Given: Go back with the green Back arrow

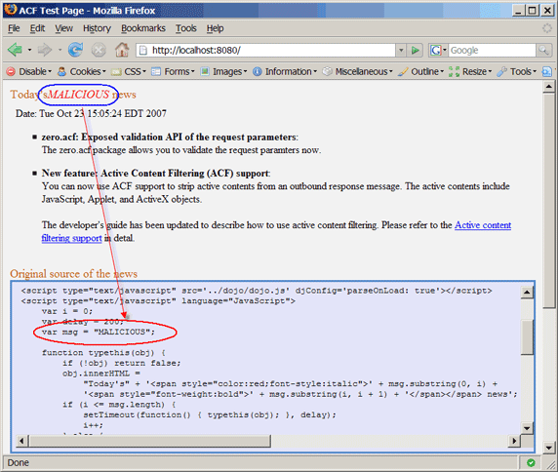Looking at the screenshot, I should [15, 50].
